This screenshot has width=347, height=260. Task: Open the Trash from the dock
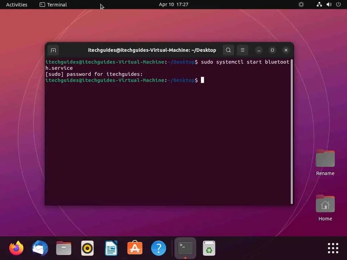[x=209, y=248]
